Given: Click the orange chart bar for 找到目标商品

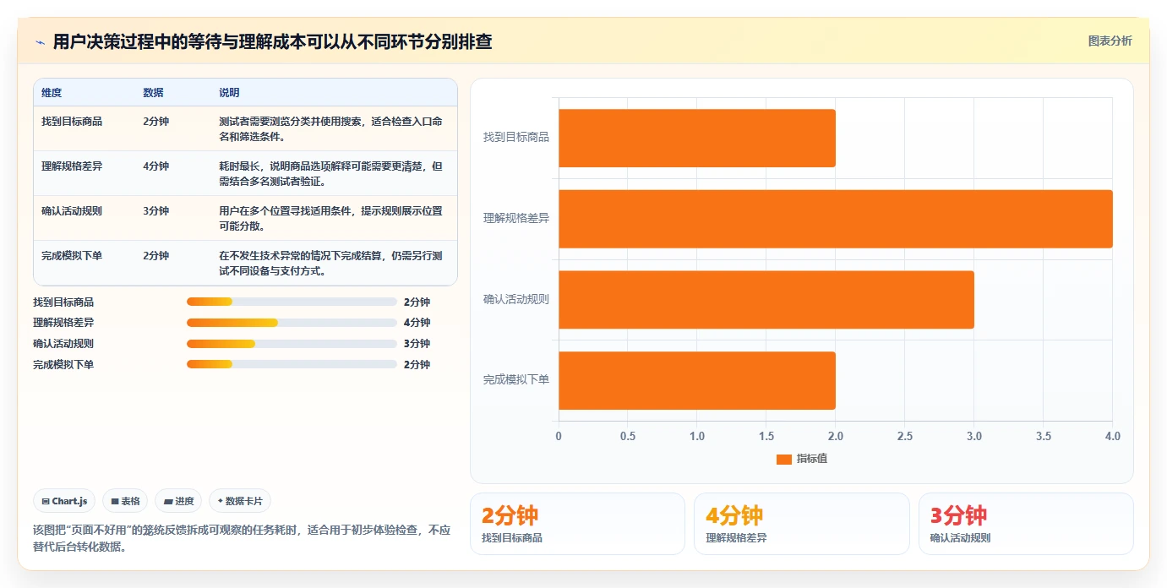Looking at the screenshot, I should point(697,138).
